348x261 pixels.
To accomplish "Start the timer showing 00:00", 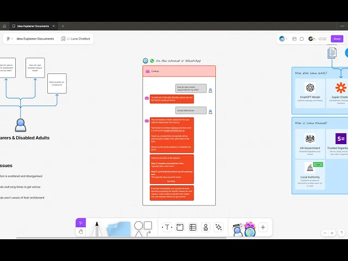I will [x=322, y=39].
